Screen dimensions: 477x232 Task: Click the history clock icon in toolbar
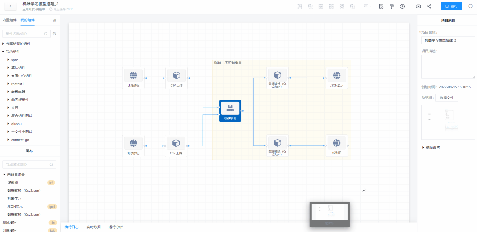click(402, 6)
